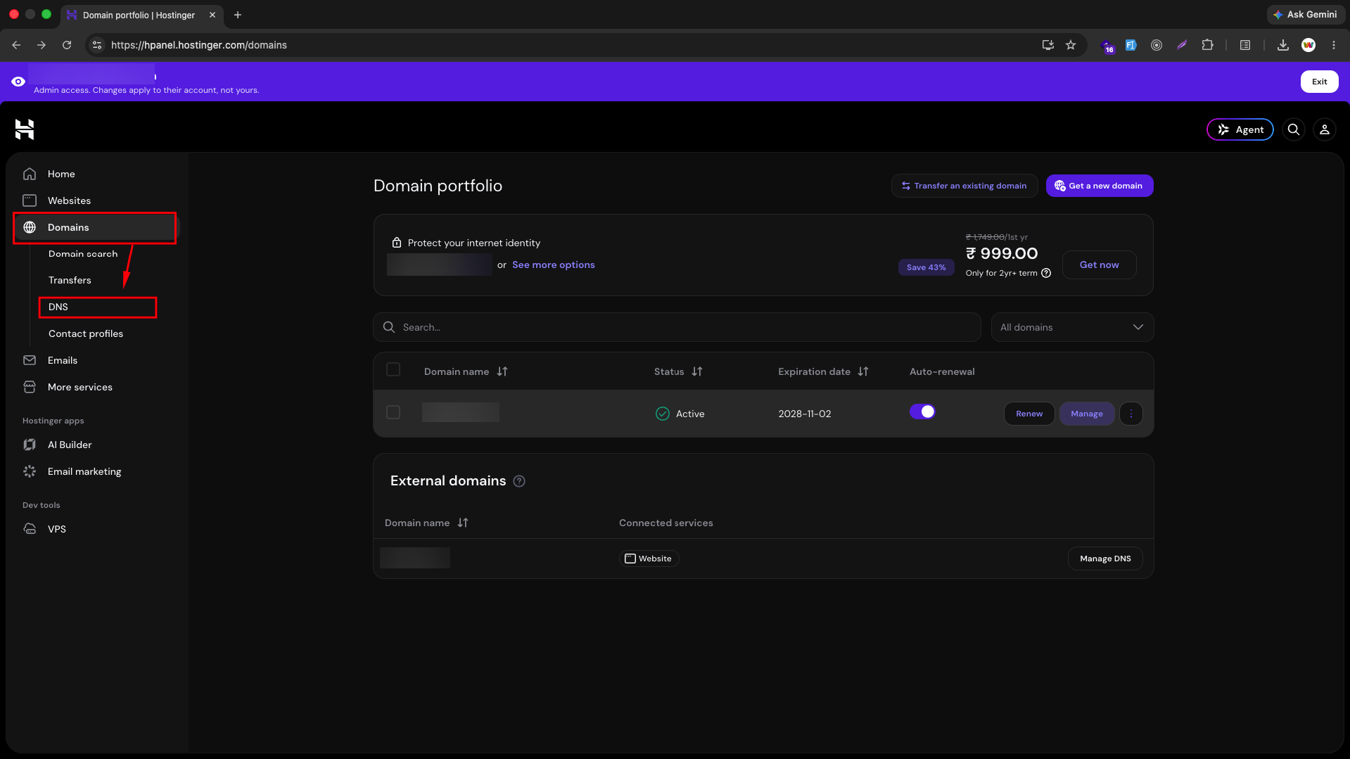
Task: Sort domains by Expiration date
Action: tap(863, 371)
